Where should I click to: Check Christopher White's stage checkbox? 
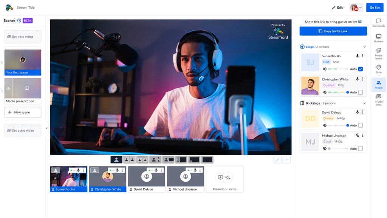(361, 92)
